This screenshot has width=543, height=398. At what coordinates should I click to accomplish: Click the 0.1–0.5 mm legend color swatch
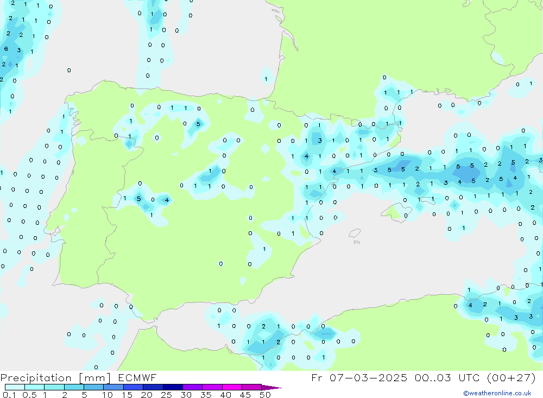(15, 387)
